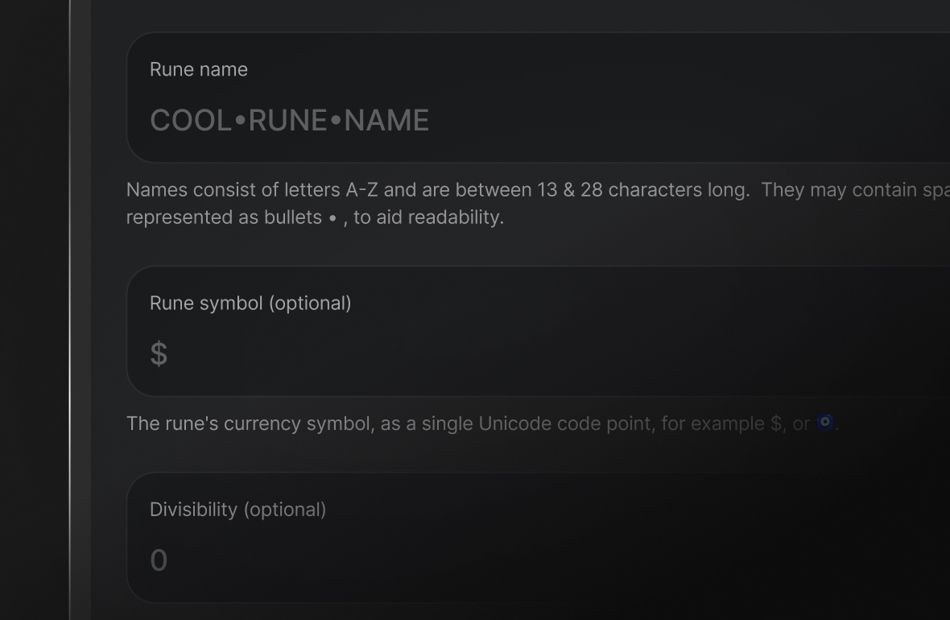Click the first bullet in COOL•RUNE•NAME placeholder

pyautogui.click(x=240, y=121)
